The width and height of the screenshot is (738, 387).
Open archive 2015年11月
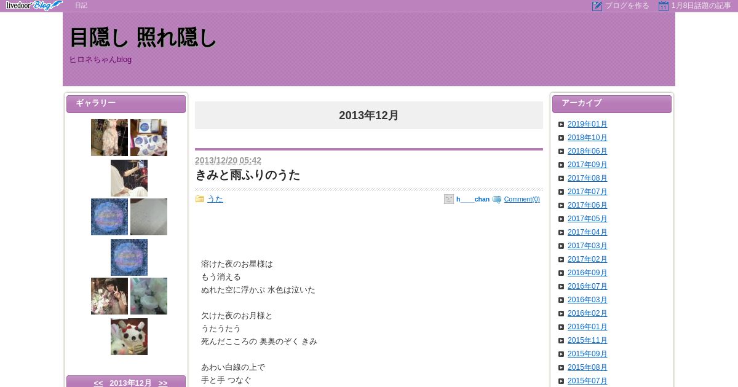tap(587, 340)
